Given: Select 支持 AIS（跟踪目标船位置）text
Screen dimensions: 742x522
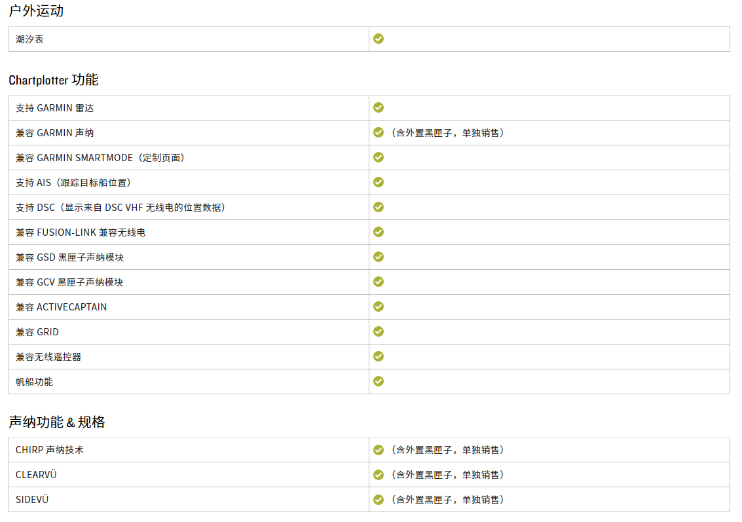Looking at the screenshot, I should pyautogui.click(x=75, y=183).
